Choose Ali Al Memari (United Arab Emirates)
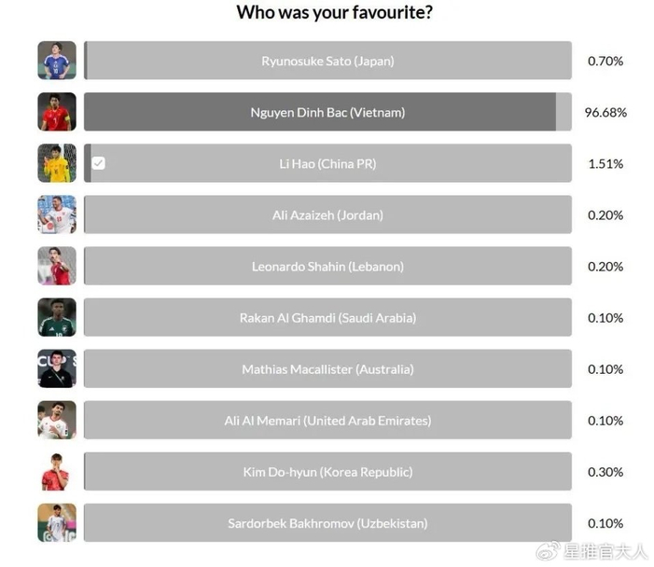654x567 pixels. click(x=327, y=420)
